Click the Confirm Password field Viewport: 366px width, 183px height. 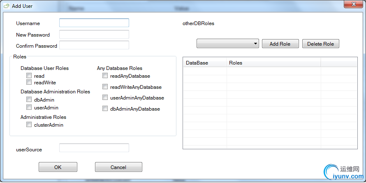coord(94,45)
